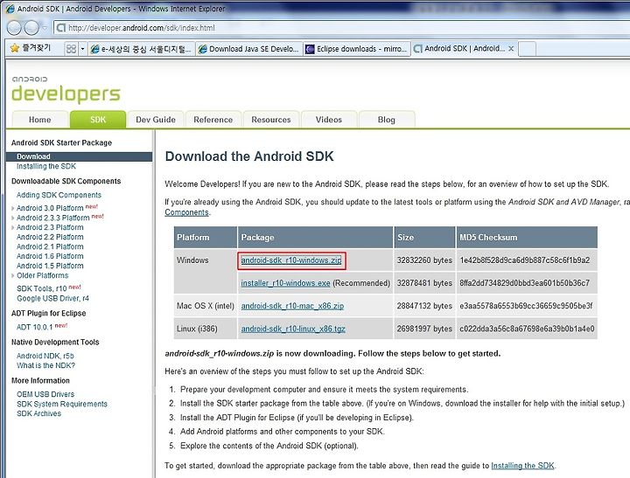
Task: Open the Resources tab
Action: point(270,120)
